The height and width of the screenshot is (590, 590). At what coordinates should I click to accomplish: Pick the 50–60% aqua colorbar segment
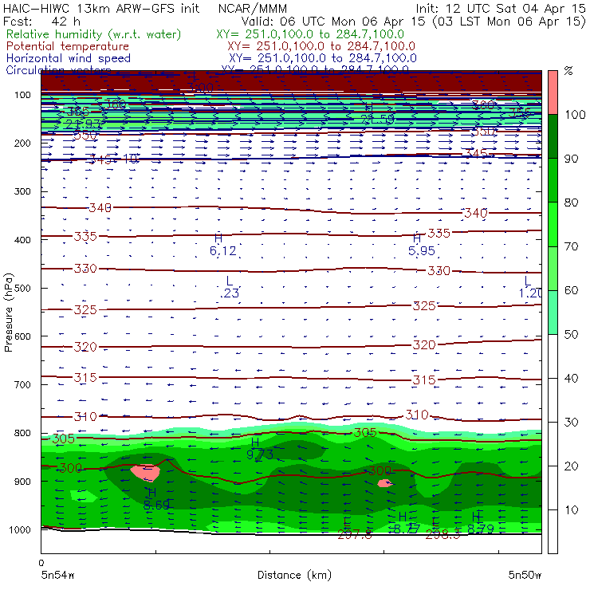click(553, 313)
